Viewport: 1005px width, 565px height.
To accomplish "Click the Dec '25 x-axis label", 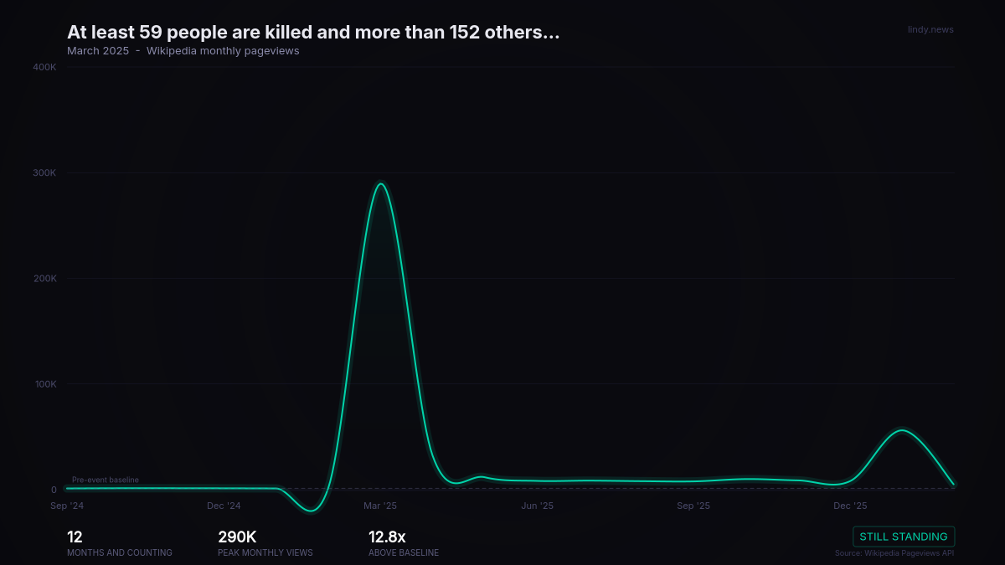I will 850,506.
